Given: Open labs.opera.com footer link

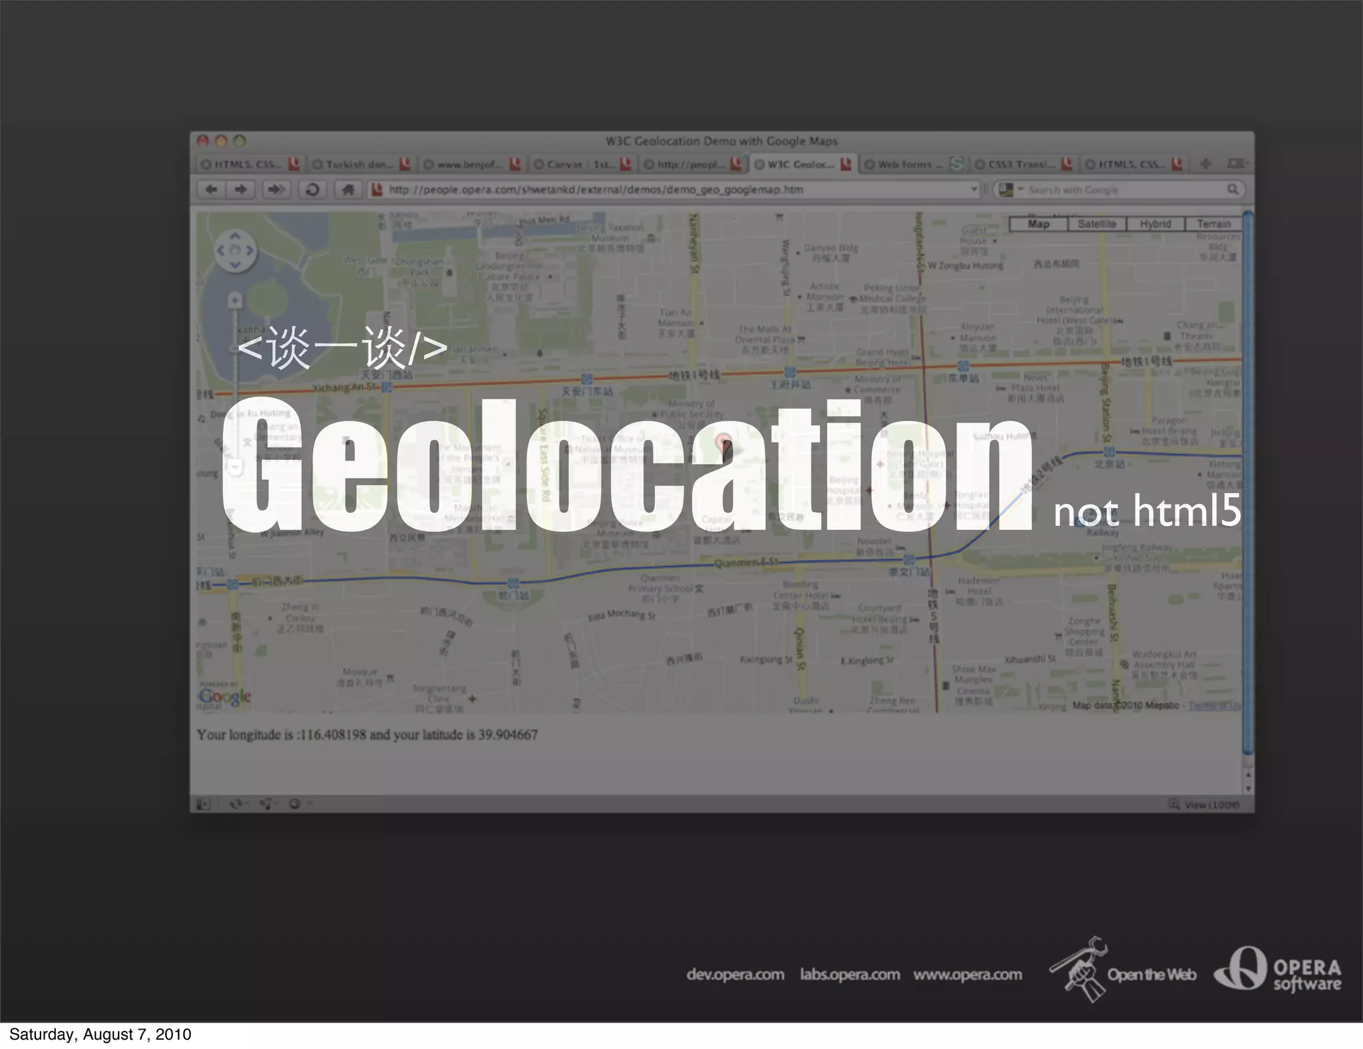Looking at the screenshot, I should [x=850, y=974].
